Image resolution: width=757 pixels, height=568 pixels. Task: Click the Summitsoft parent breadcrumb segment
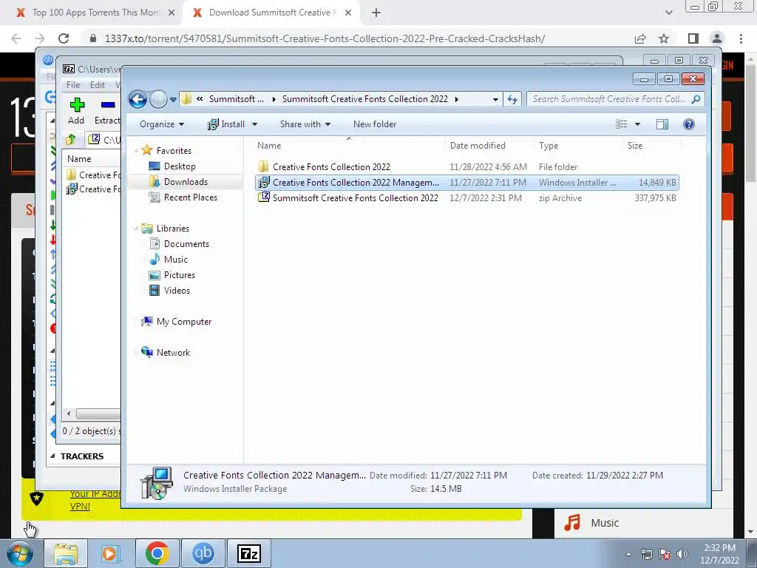coord(236,99)
